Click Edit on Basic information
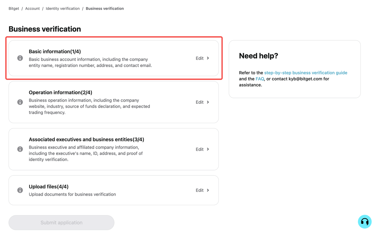 pos(199,58)
